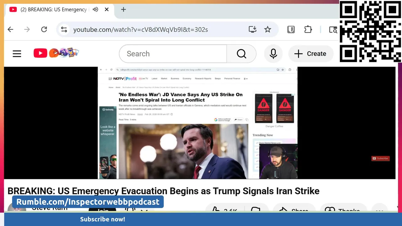
Task: Open the browser extensions puzzle icon
Action: pos(308,30)
